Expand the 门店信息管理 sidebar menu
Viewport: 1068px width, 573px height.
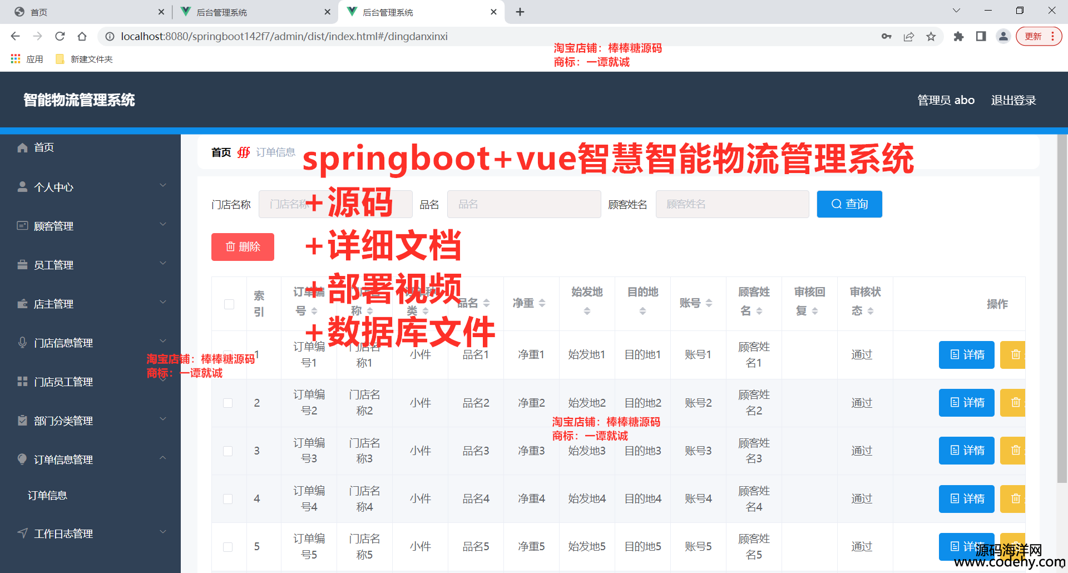pos(91,343)
